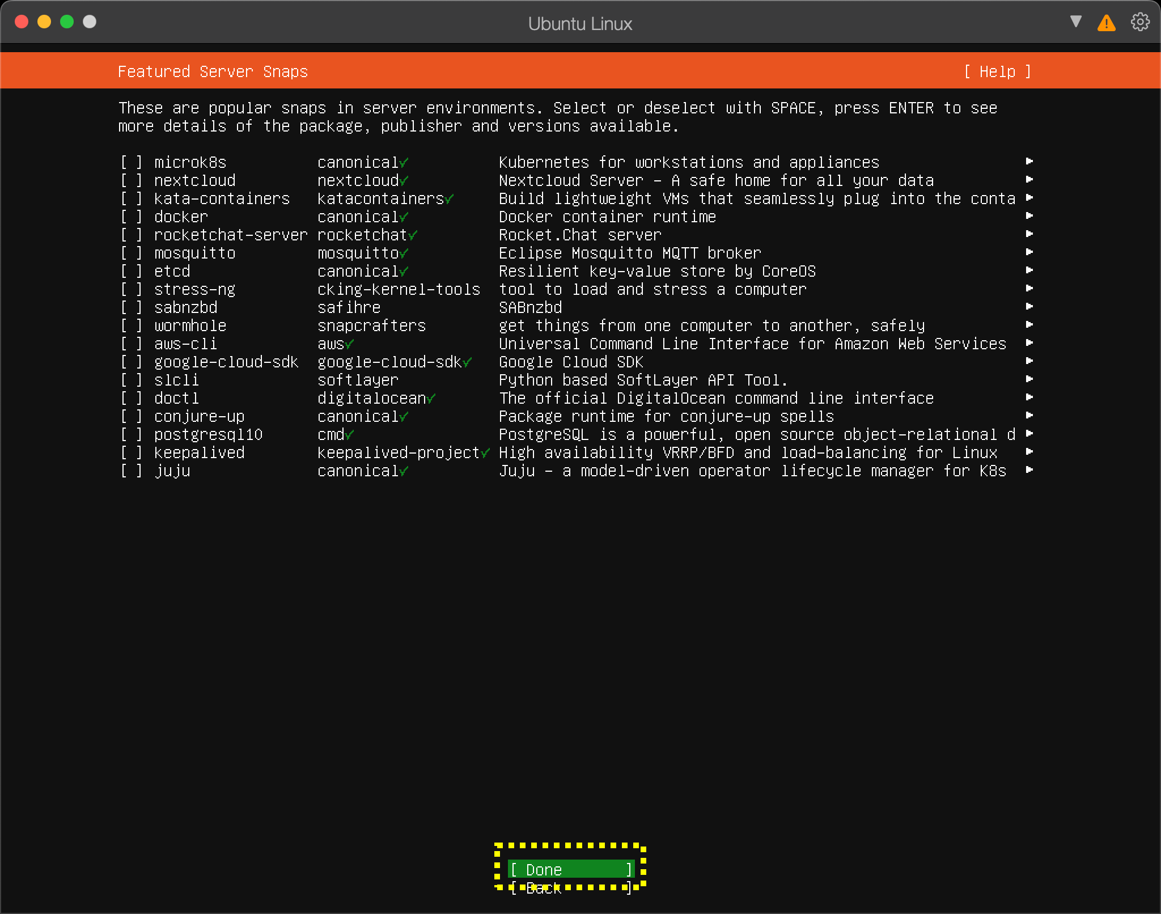
Task: Click the 'Ubuntu Linux' window title
Action: click(x=580, y=23)
